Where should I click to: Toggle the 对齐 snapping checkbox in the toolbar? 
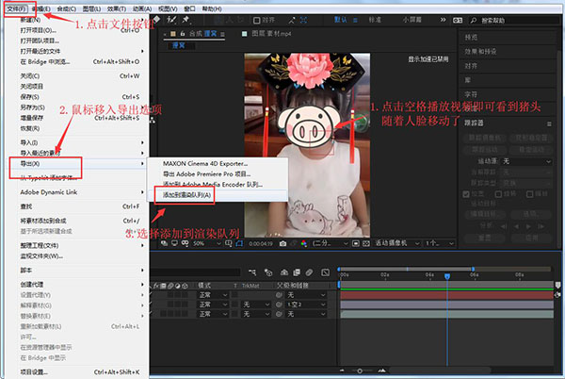[256, 20]
